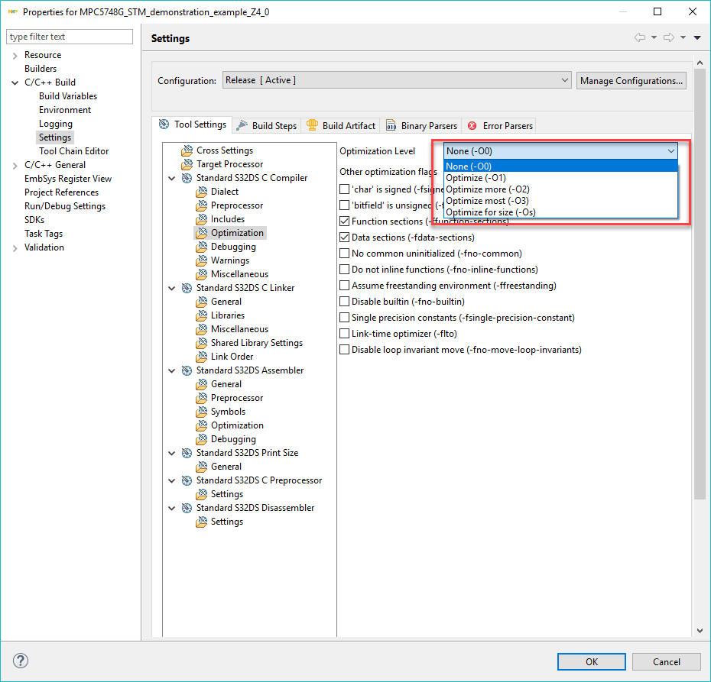Click the vertical scrollbar down arrow
The image size is (711, 682).
[x=700, y=630]
